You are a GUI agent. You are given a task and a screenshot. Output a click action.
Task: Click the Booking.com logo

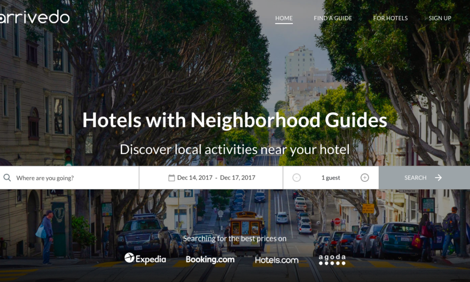(210, 259)
